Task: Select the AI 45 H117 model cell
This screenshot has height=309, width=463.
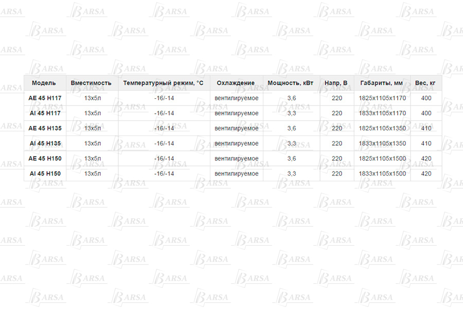Action: [44, 113]
